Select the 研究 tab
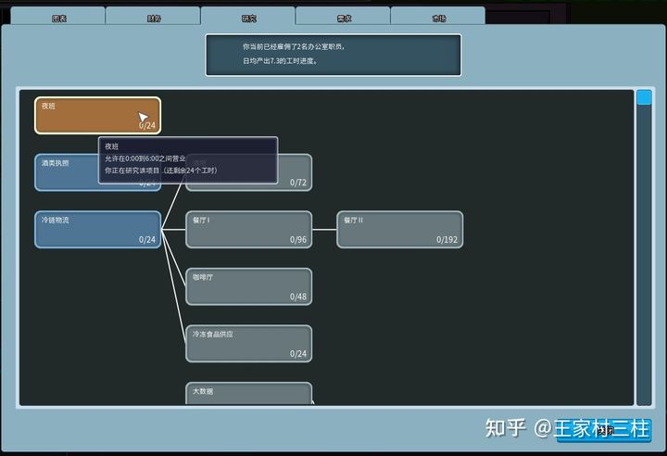 point(248,17)
